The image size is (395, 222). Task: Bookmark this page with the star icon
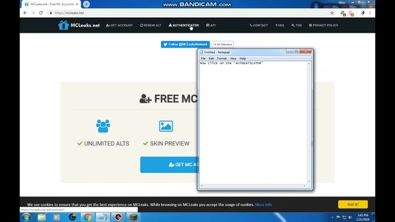(332, 13)
